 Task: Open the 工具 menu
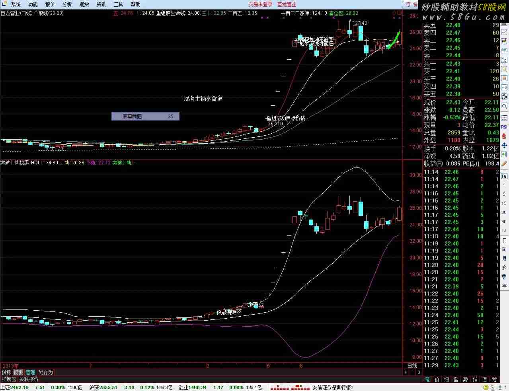point(118,4)
